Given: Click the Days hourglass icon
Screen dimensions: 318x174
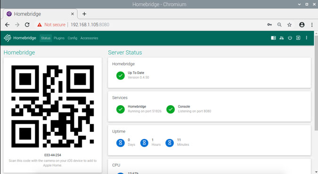Looking at the screenshot, I should [121, 143].
